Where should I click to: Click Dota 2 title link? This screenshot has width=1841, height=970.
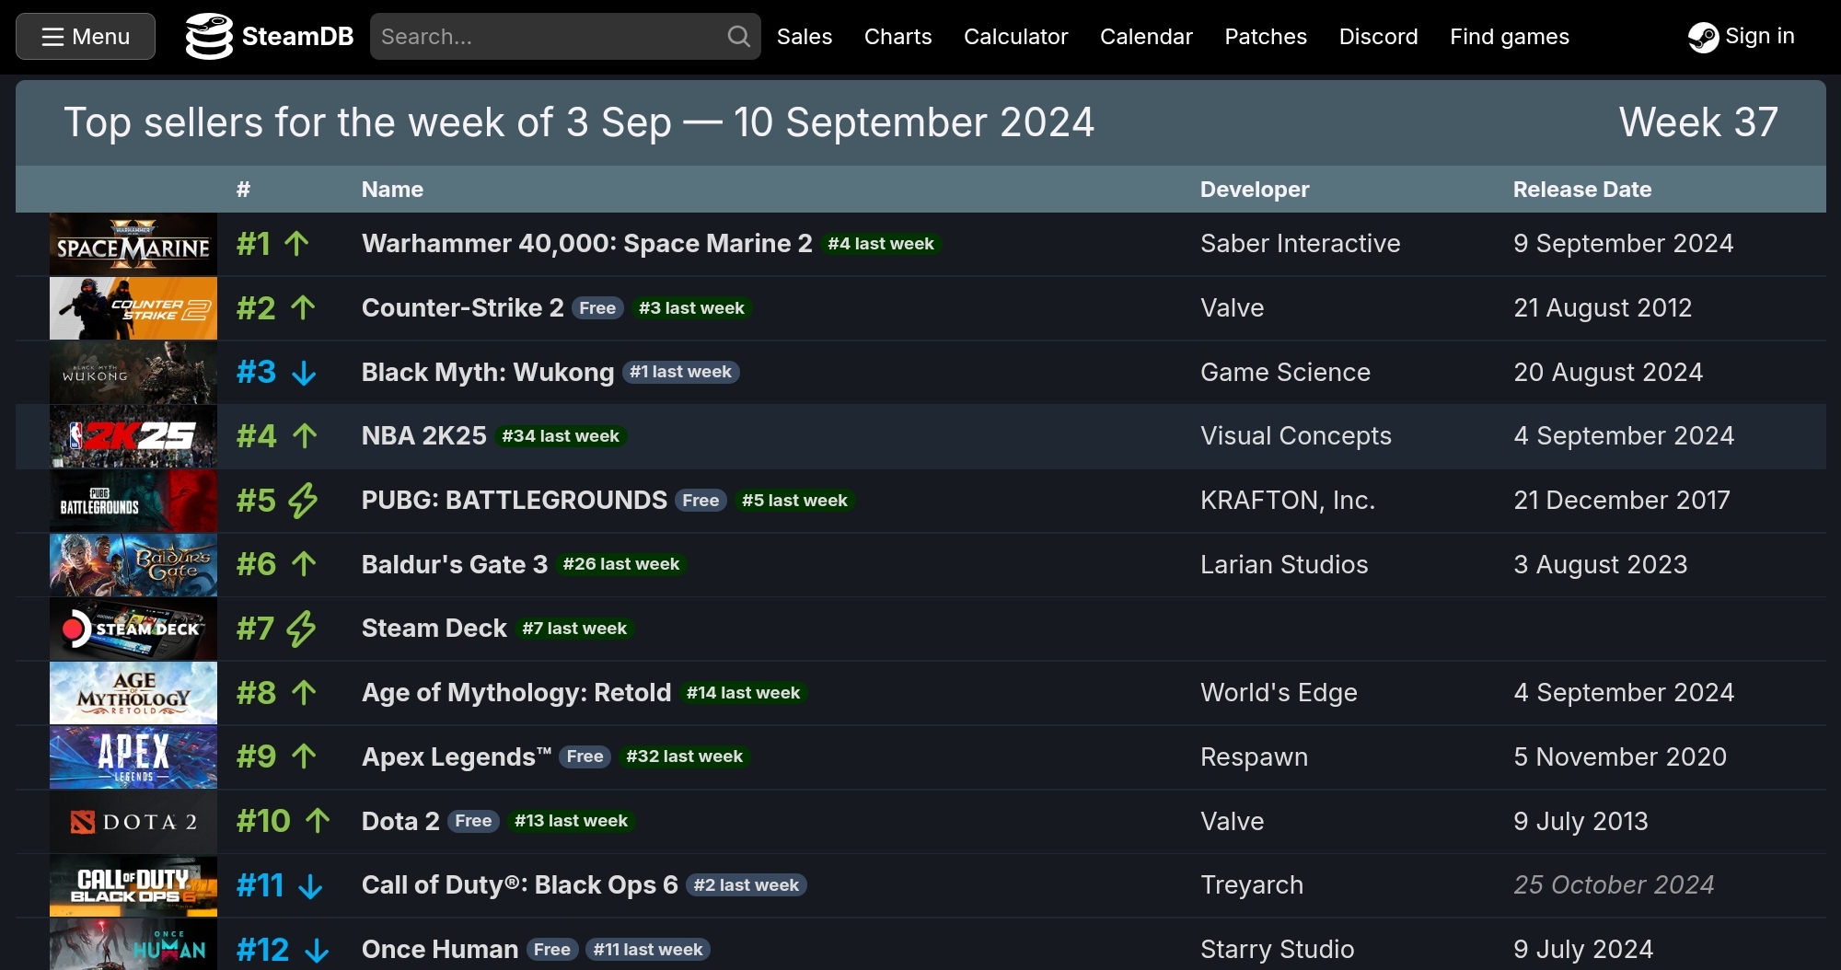point(400,822)
